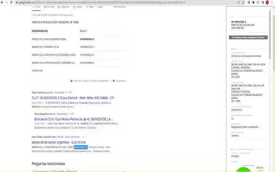The height and width of the screenshot is (172, 275).
Task: Click the padlock icon in address bar
Action: (x=17, y=3)
